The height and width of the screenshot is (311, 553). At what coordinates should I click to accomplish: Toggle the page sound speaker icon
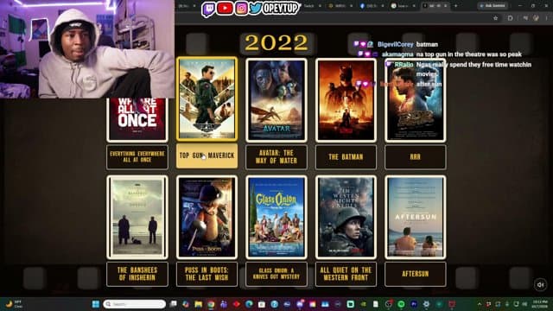(540, 284)
